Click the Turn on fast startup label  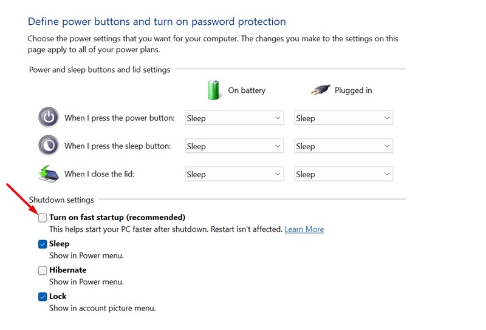tap(117, 217)
